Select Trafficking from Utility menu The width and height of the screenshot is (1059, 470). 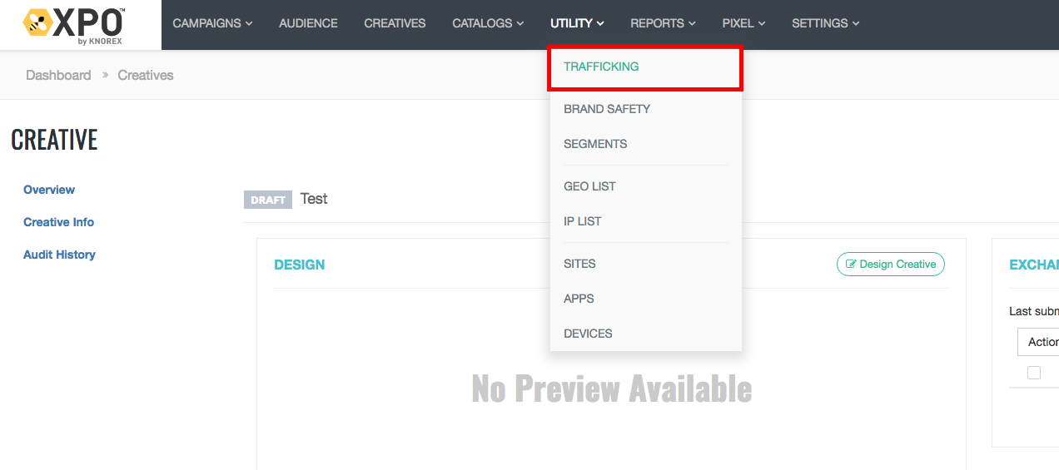pyautogui.click(x=601, y=67)
